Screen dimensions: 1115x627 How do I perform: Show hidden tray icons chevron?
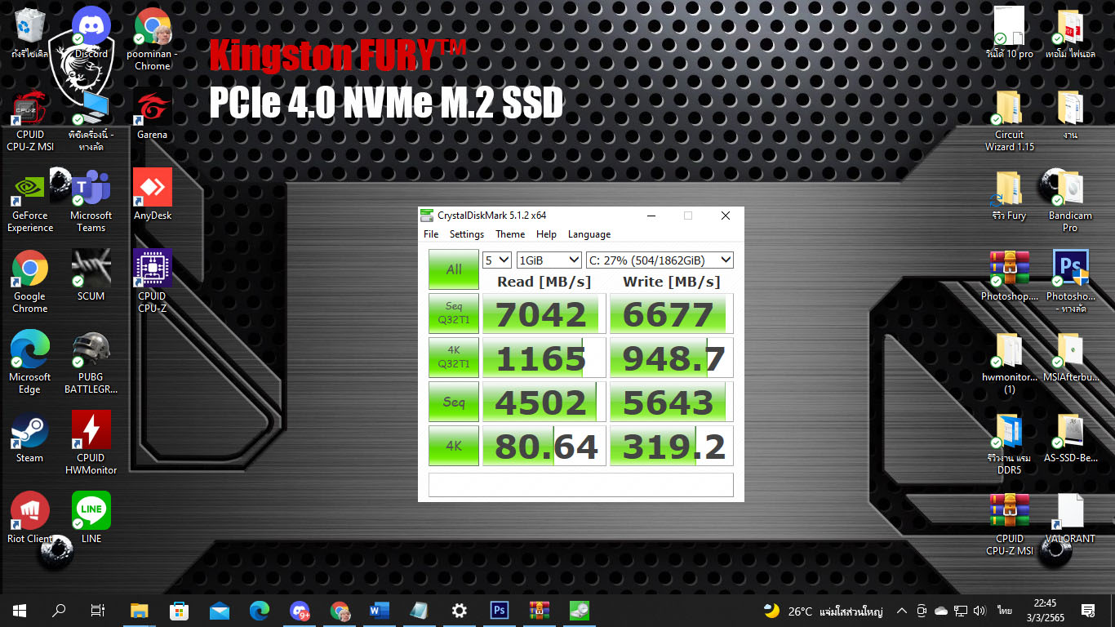902,611
